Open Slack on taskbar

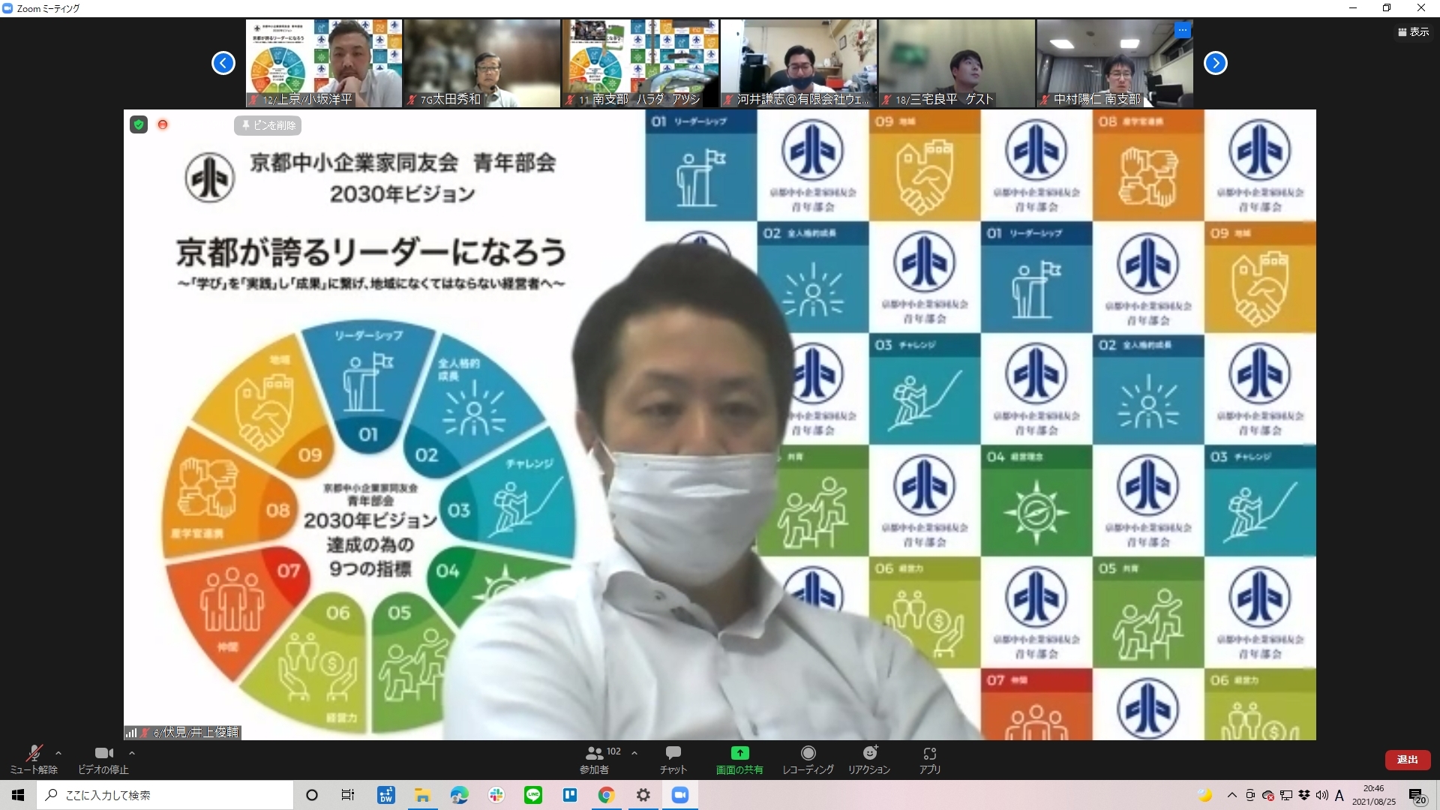[x=496, y=795]
